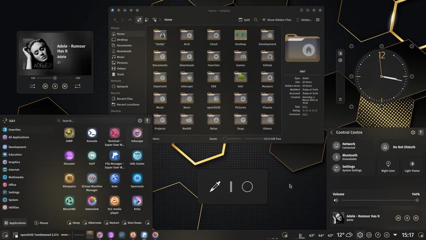Enable Night Color

point(388,166)
